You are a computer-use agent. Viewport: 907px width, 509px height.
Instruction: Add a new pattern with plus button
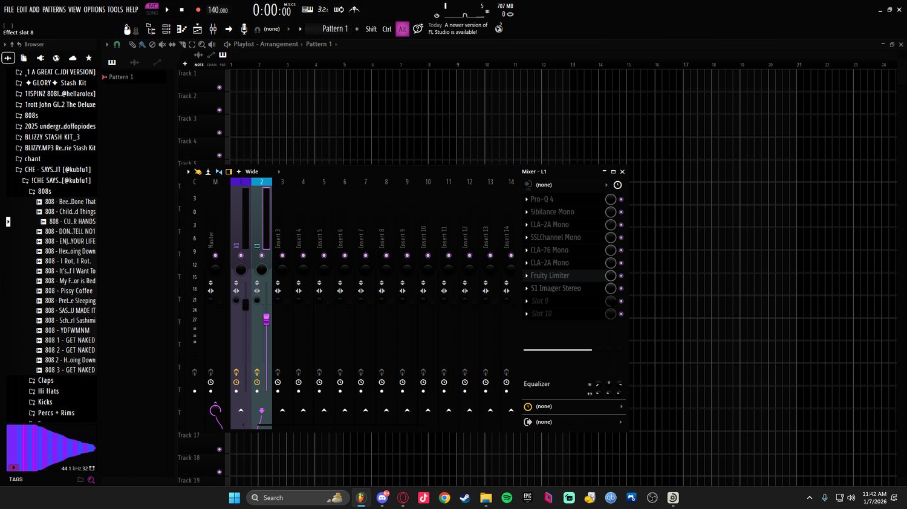click(x=357, y=29)
